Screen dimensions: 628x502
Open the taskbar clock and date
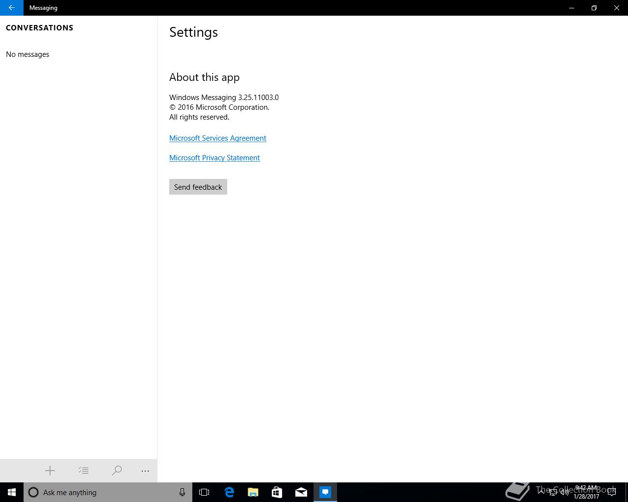586,492
